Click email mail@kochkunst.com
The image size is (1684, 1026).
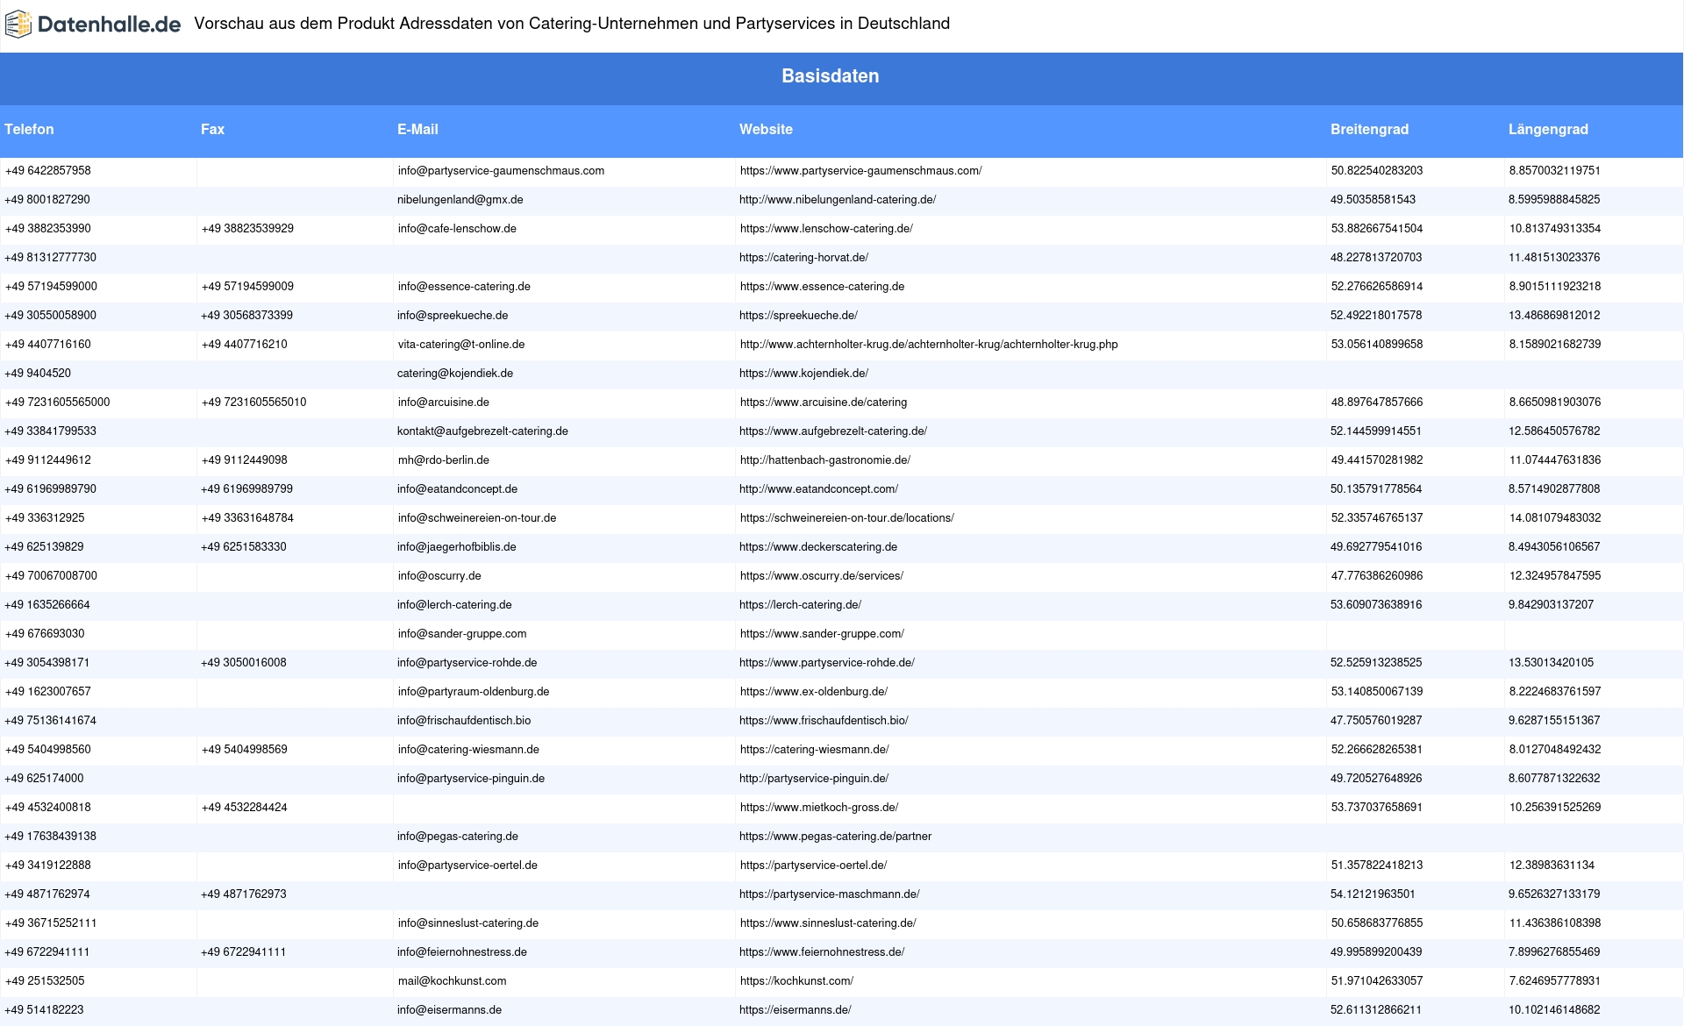[452, 981]
